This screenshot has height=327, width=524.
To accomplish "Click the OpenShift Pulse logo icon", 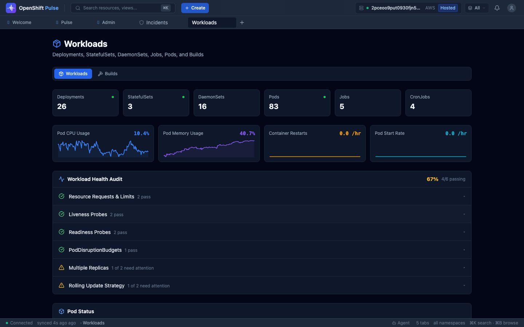I will point(11,8).
